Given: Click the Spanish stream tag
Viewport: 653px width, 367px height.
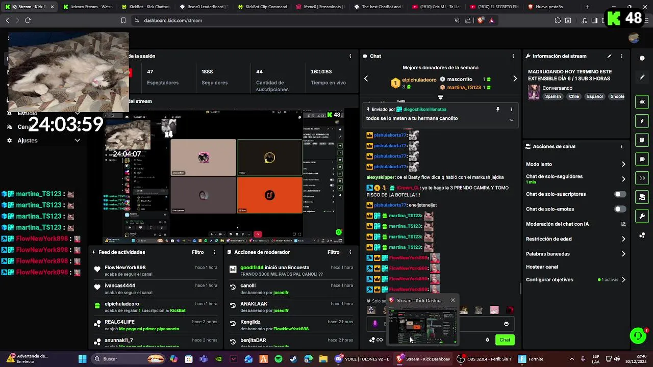Looking at the screenshot, I should pos(552,96).
